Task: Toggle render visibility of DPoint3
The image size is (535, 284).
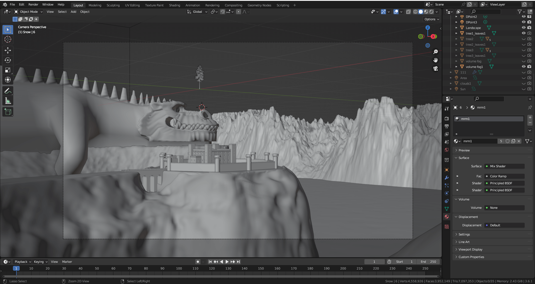Action: 529,22
